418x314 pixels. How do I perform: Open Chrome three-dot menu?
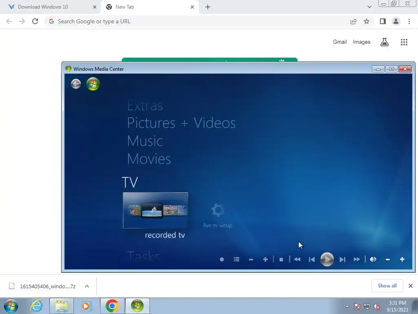pos(409,21)
